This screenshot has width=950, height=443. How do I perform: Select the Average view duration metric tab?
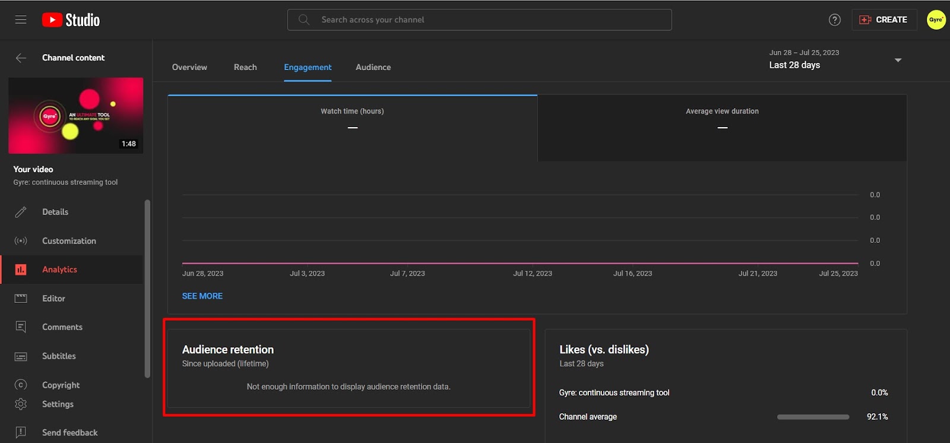click(x=722, y=128)
